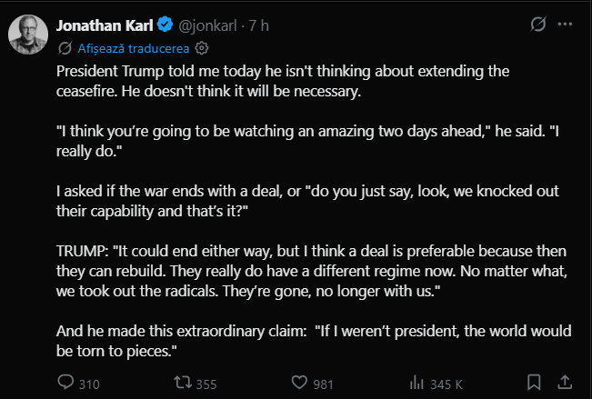592x399 pixels.
Task: Like the post with heart icon
Action: point(299,383)
